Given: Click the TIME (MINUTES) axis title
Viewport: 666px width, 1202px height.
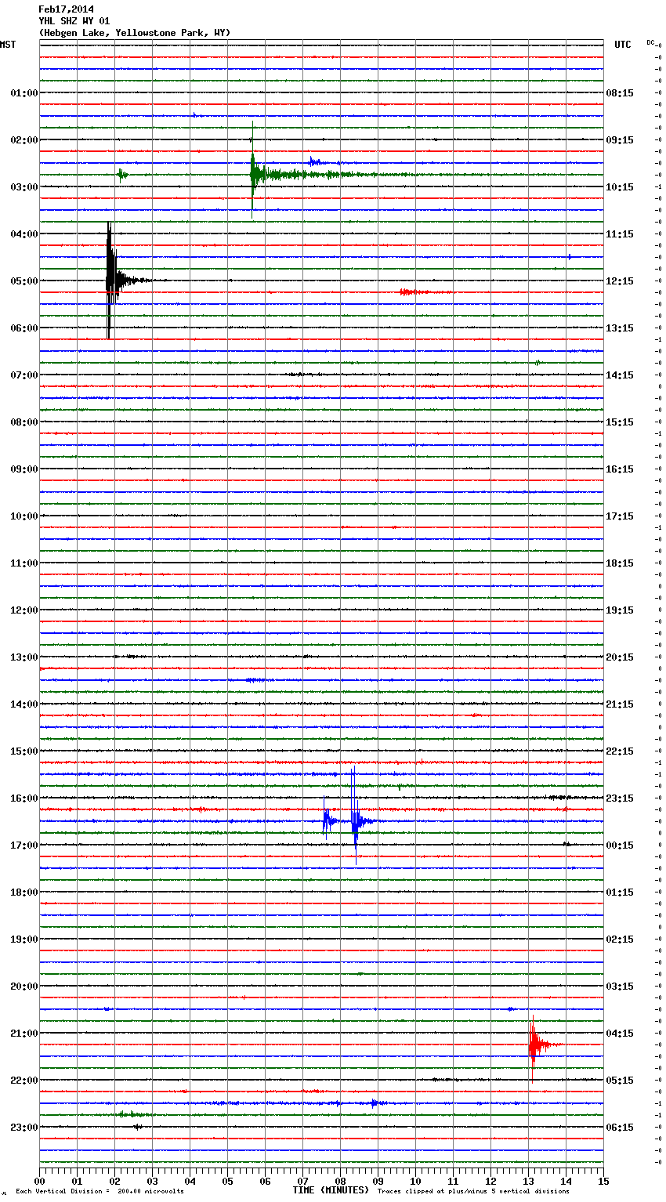Looking at the screenshot, I should tap(331, 1190).
